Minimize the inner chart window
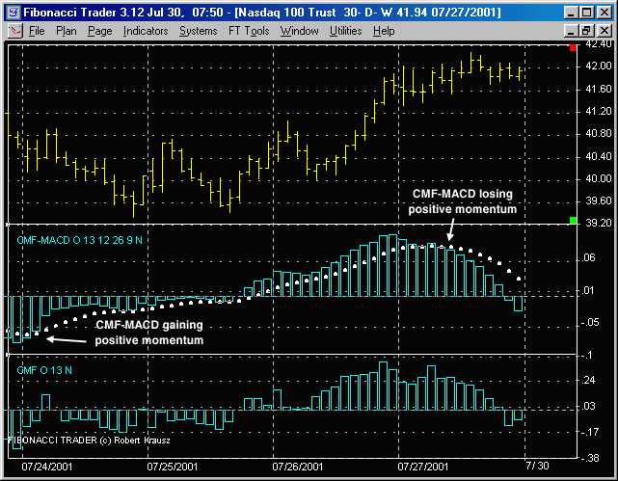This screenshot has height=481, width=618. pyautogui.click(x=568, y=31)
